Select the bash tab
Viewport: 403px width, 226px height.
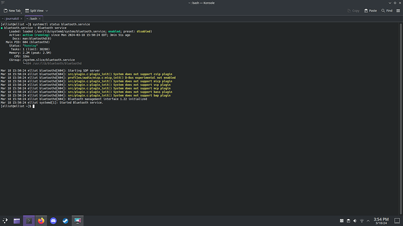(x=32, y=19)
